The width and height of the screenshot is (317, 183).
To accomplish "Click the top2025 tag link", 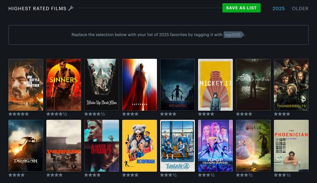I will [x=233, y=34].
